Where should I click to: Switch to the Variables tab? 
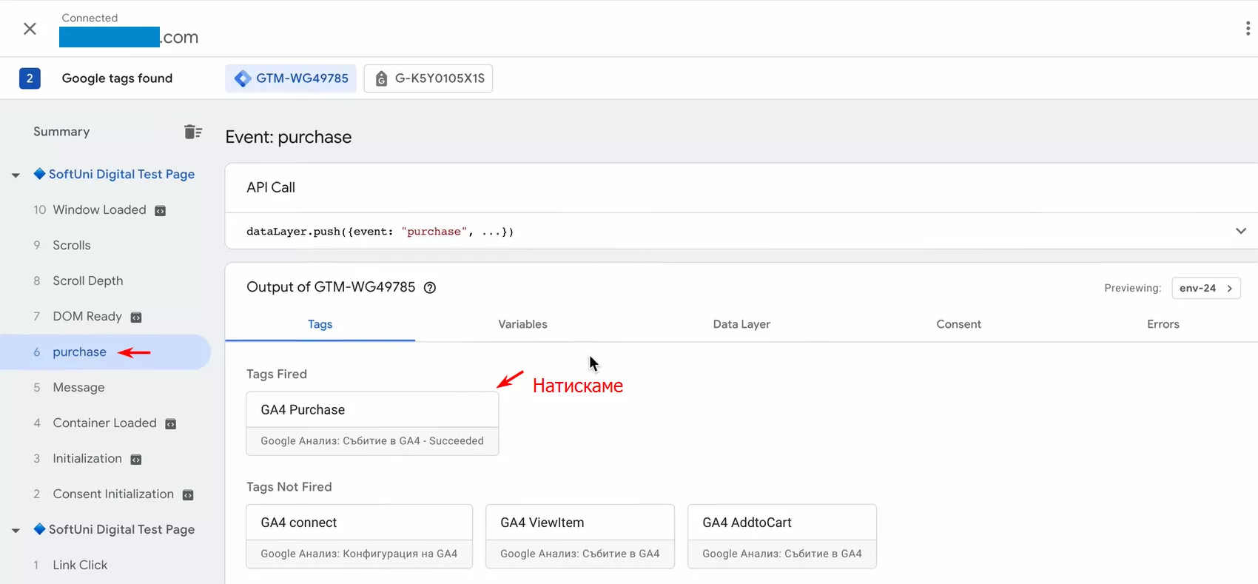tap(522, 324)
